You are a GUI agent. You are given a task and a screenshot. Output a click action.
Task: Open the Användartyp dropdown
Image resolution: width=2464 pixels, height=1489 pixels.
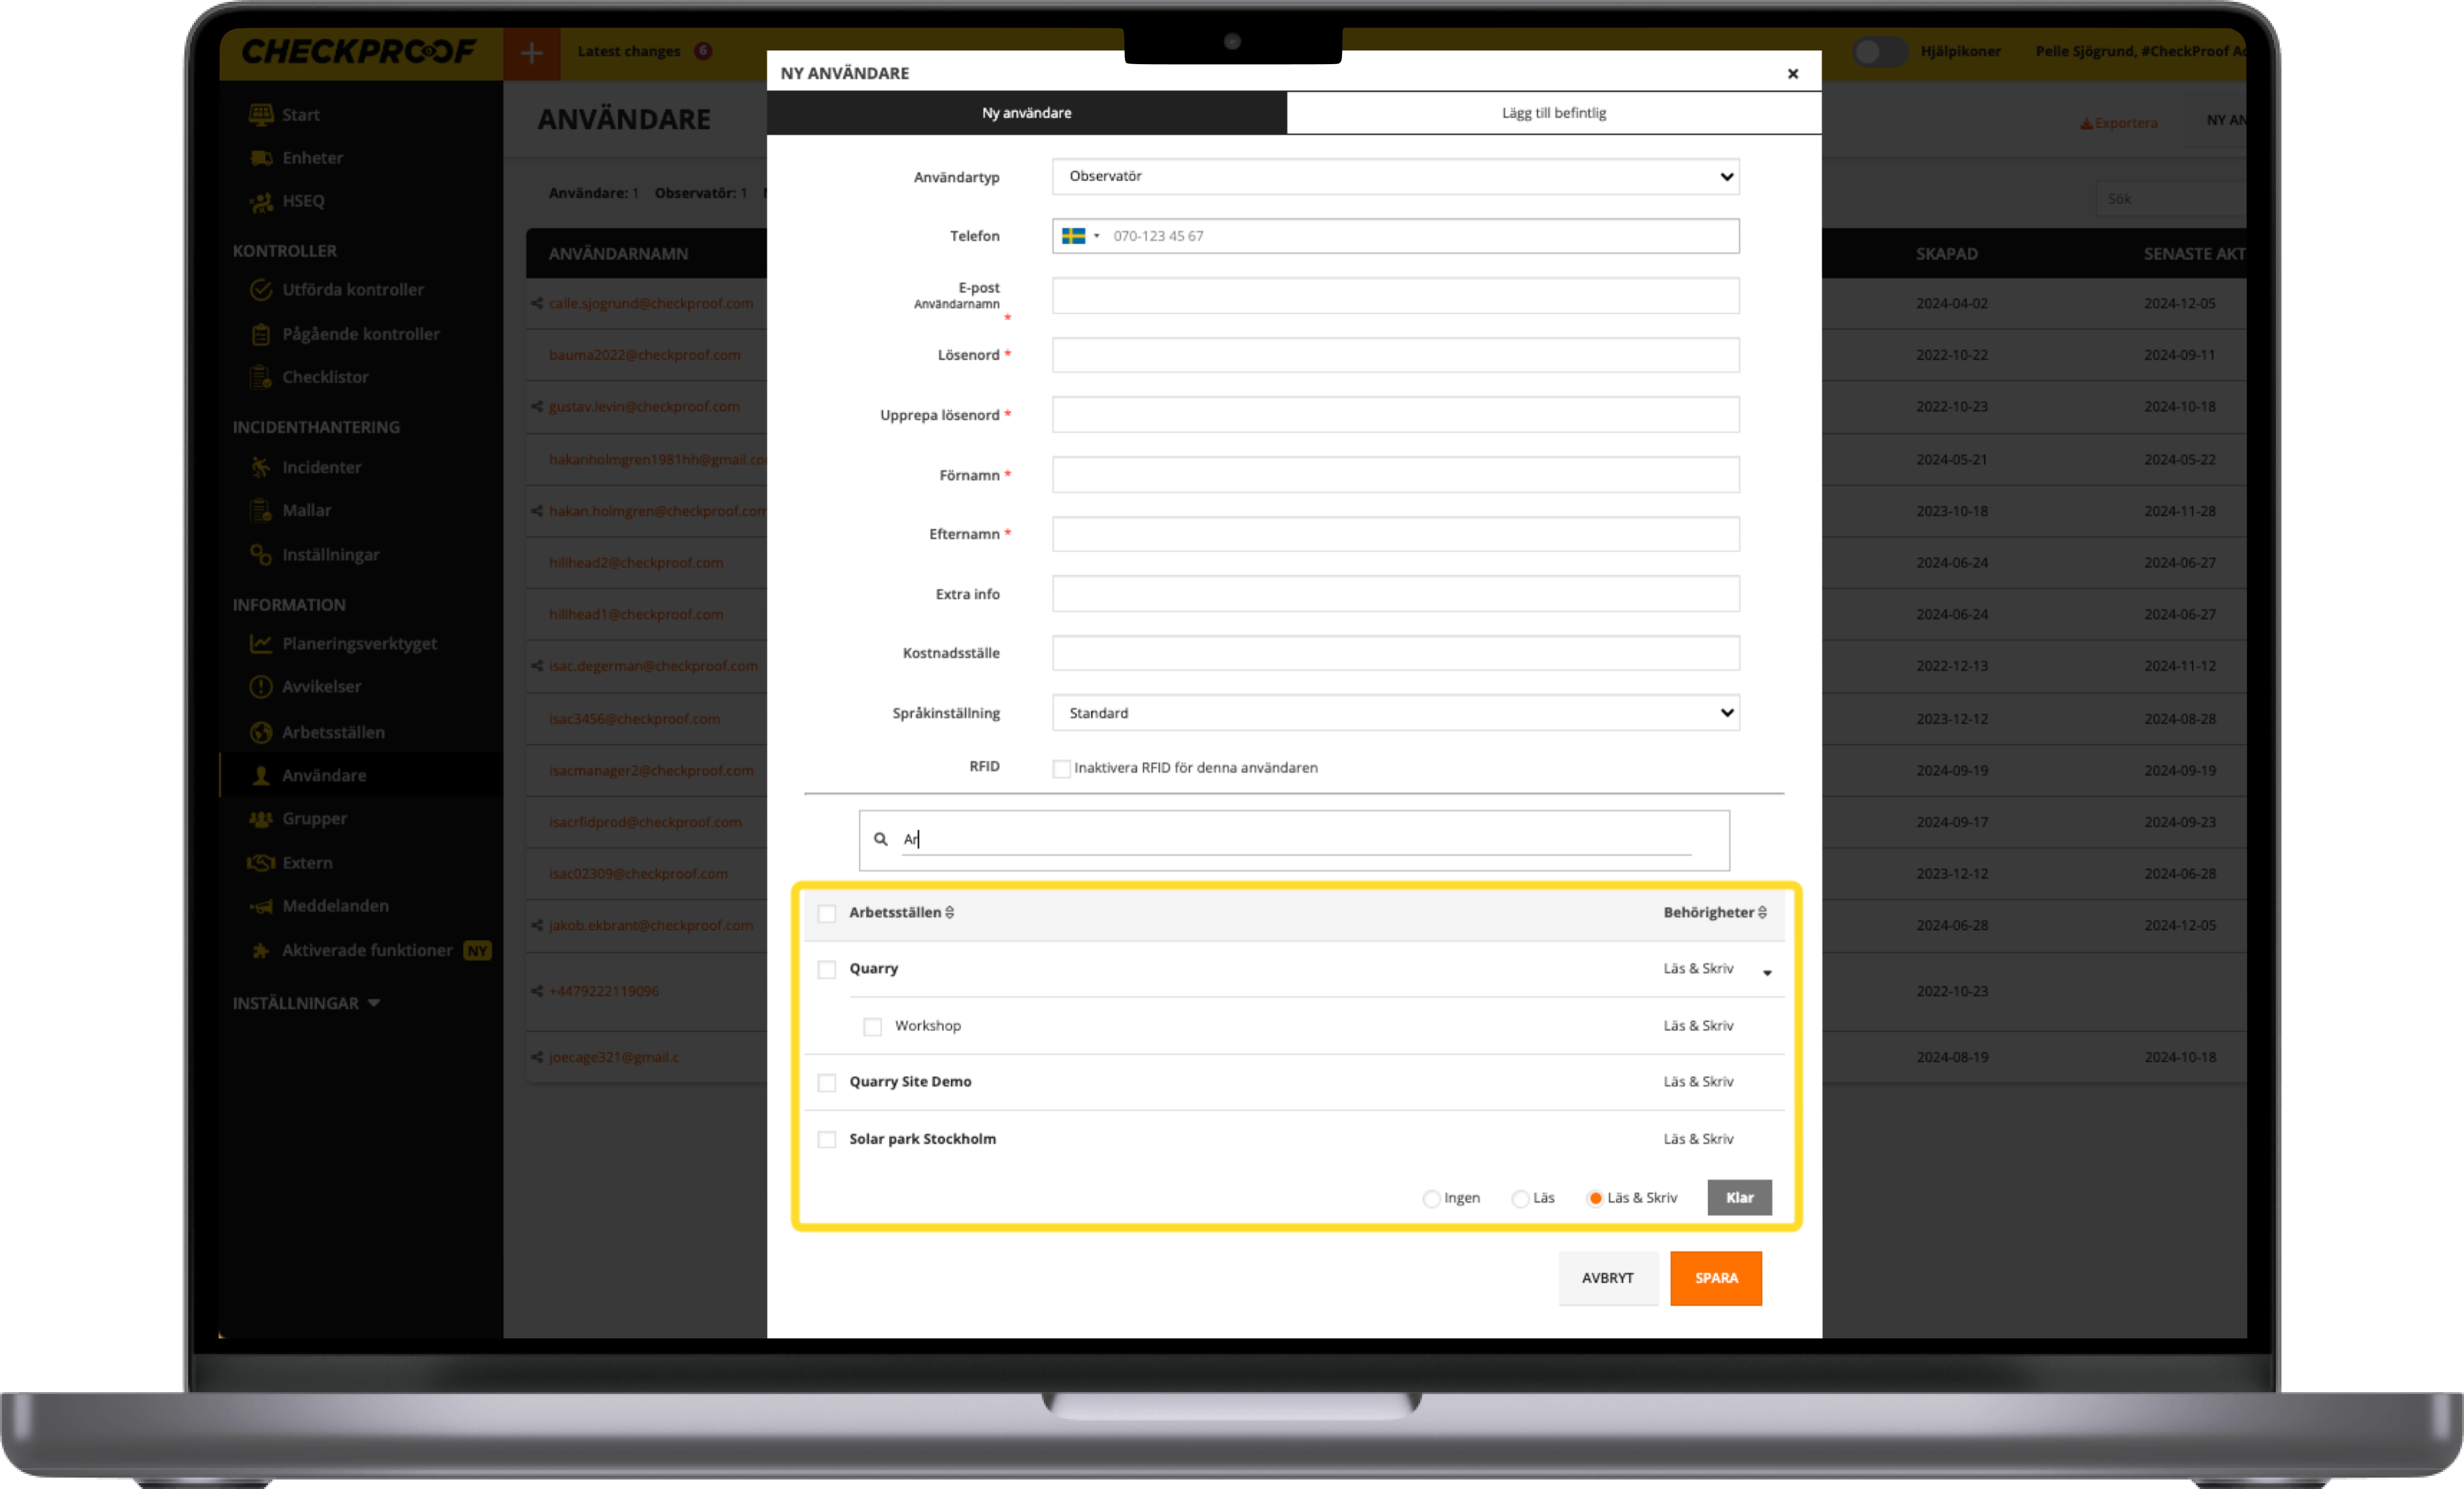1395,177
